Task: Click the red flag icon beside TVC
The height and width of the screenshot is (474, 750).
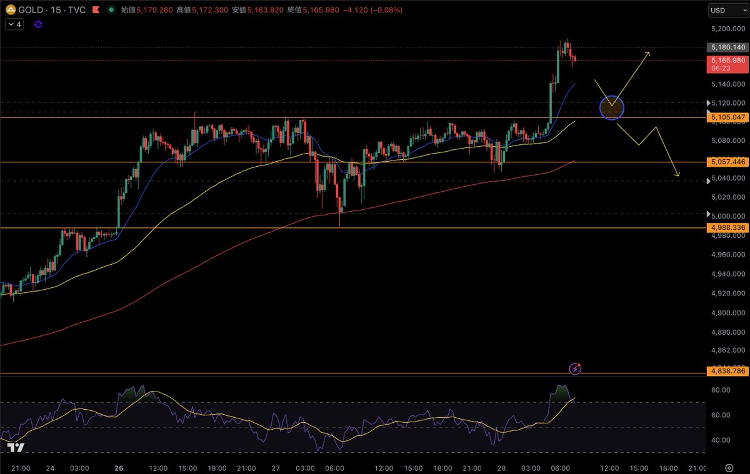Action: tap(95, 10)
